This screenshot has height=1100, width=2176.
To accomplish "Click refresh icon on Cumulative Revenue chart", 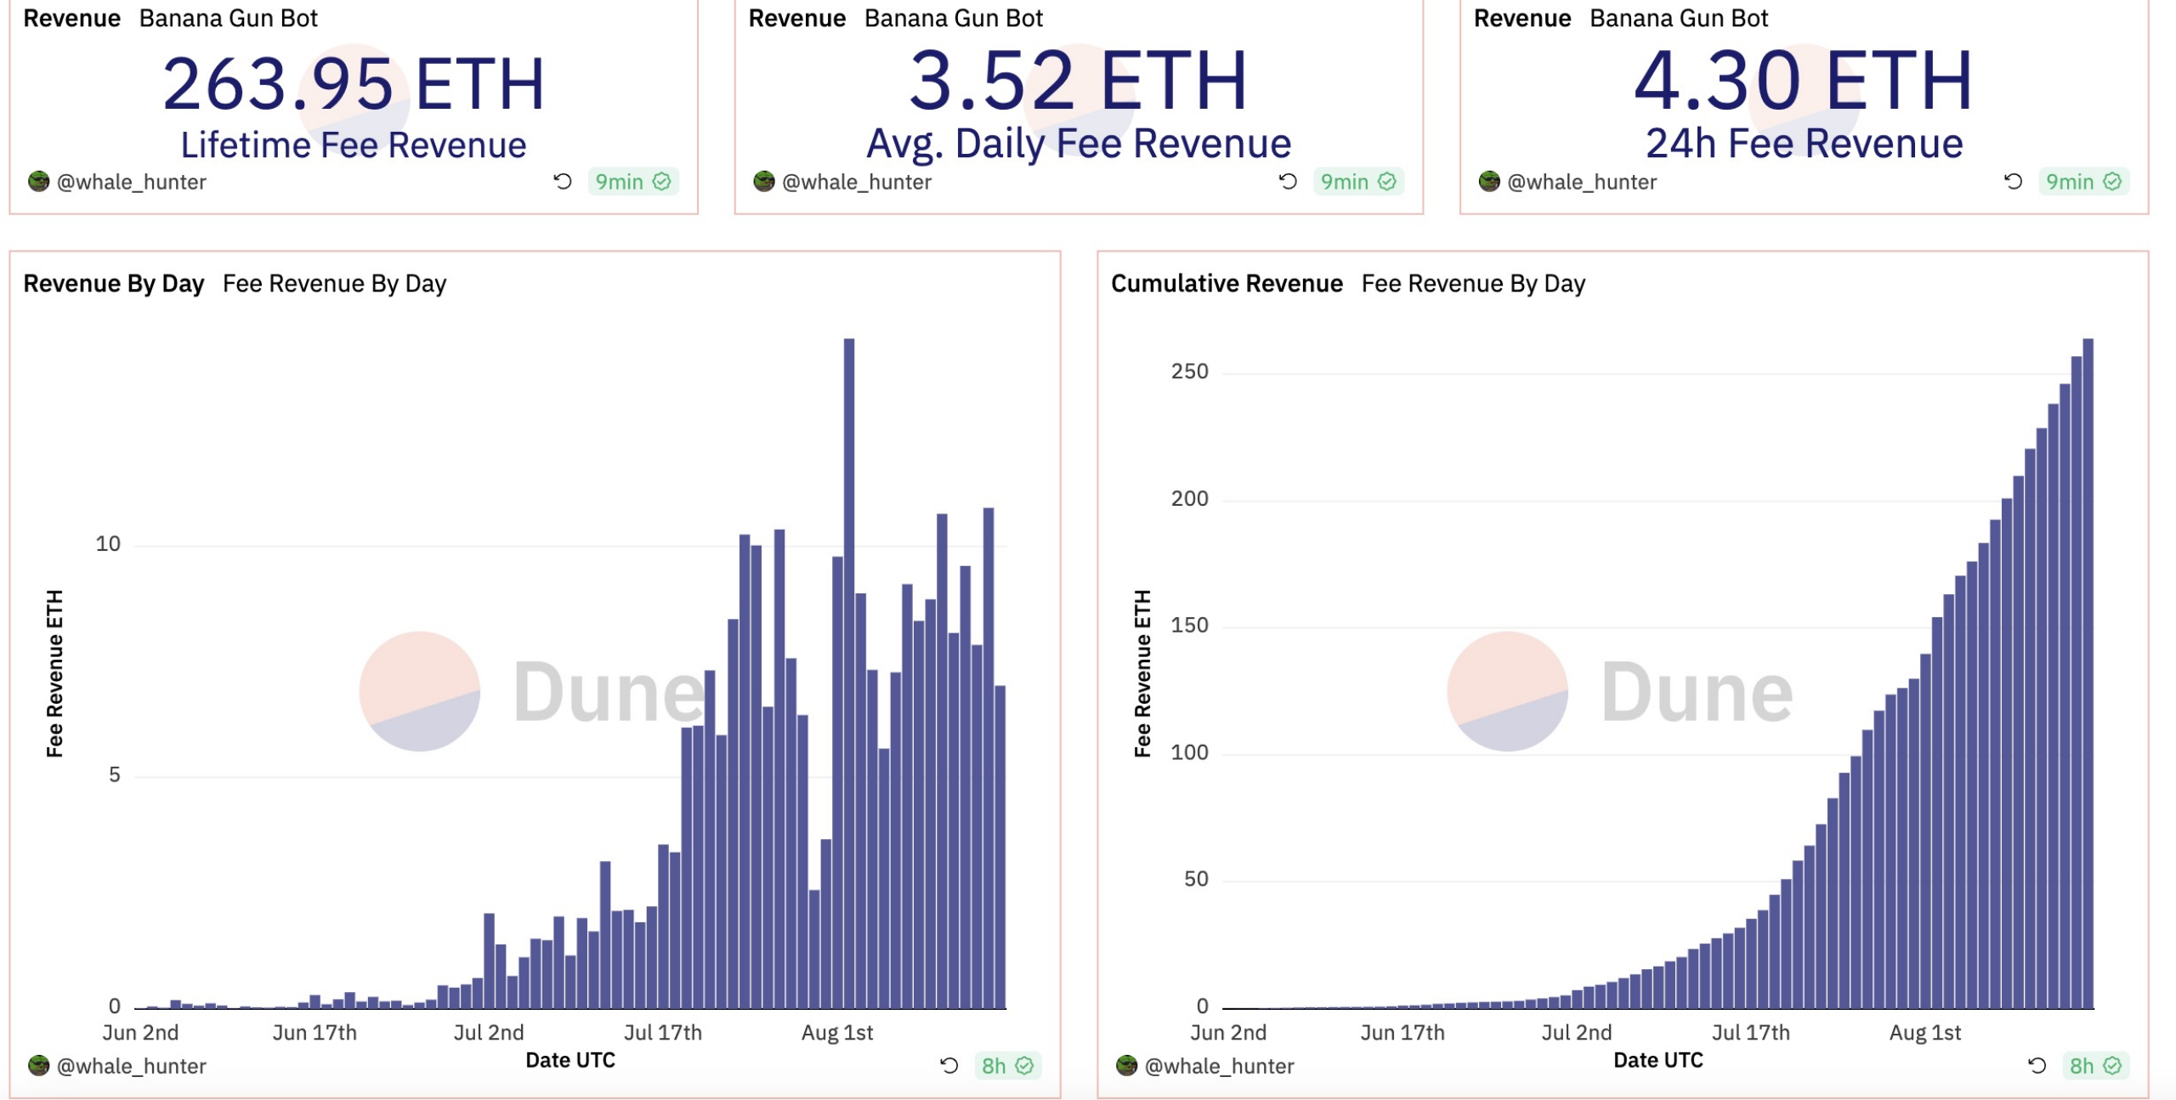I will 2037,1065.
